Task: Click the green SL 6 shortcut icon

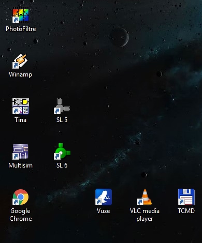Action: [x=62, y=151]
